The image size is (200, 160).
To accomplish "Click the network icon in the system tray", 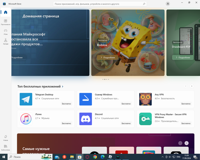I will (x=174, y=157).
